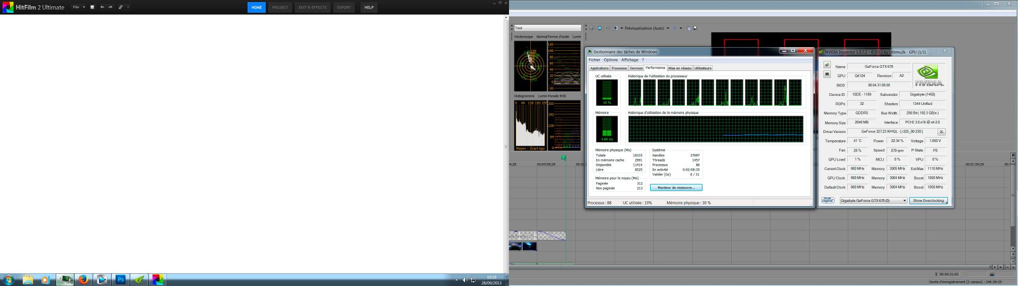Screen dimensions: 1018x286
Task: Click Show Overclocking button
Action: [x=928, y=201]
